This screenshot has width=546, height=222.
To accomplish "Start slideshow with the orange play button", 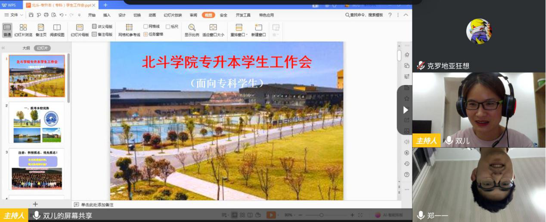I will [271, 215].
